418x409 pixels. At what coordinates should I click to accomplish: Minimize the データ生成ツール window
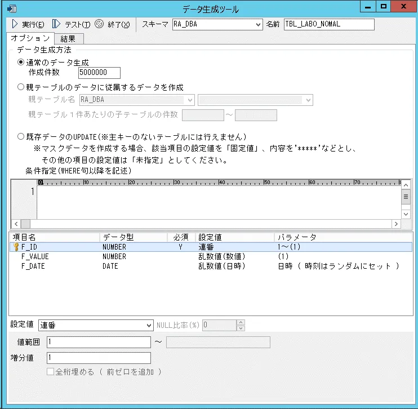368,7
